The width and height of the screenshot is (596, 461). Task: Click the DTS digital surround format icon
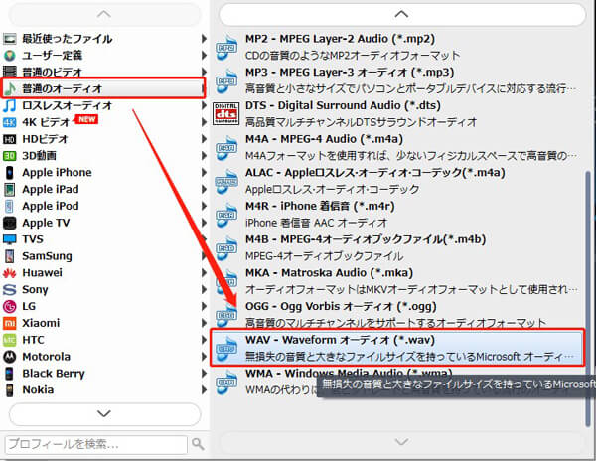226,113
